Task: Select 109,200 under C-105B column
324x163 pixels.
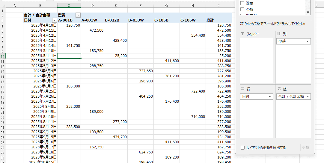Action: (x=167, y=157)
